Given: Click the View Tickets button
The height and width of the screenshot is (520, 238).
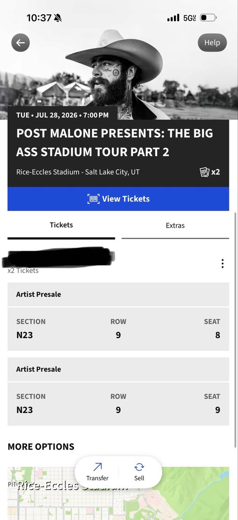Looking at the screenshot, I should coord(118,199).
